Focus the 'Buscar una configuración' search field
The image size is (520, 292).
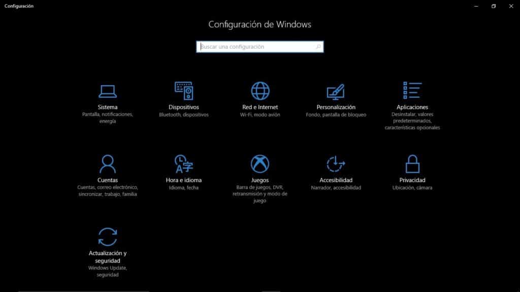(x=256, y=47)
